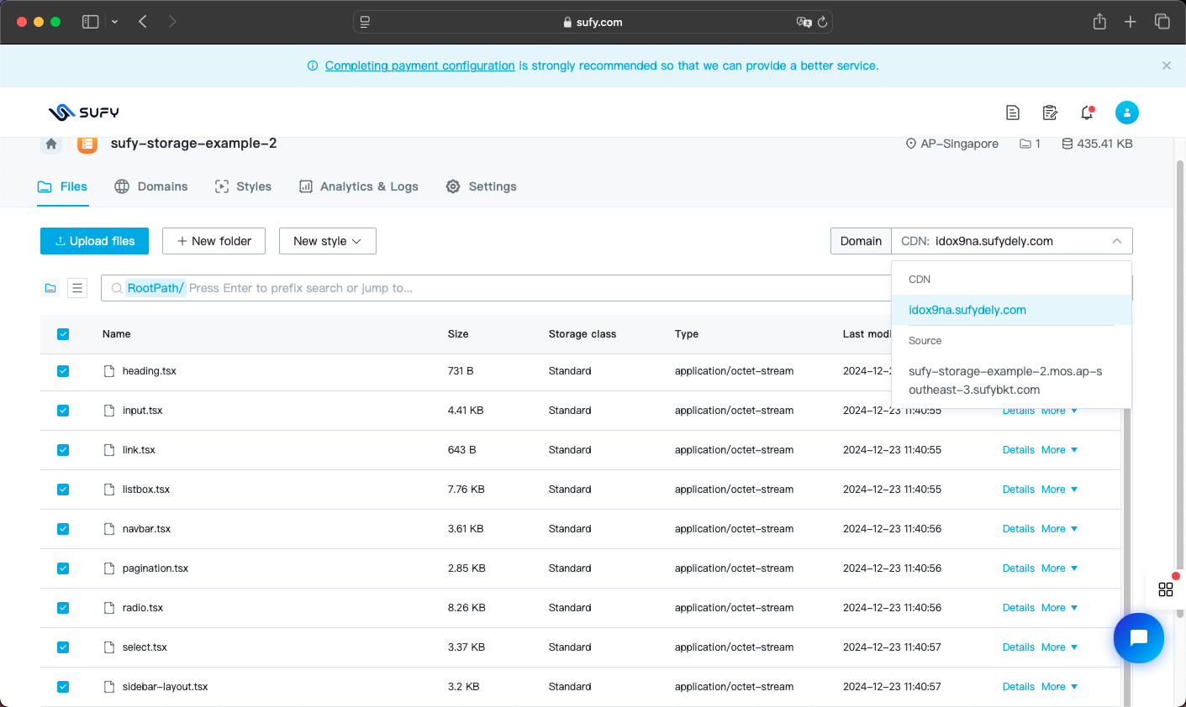Screen dimensions: 1186x707
Task: Uncheck the listbox.tsx checkbox
Action: click(63, 490)
